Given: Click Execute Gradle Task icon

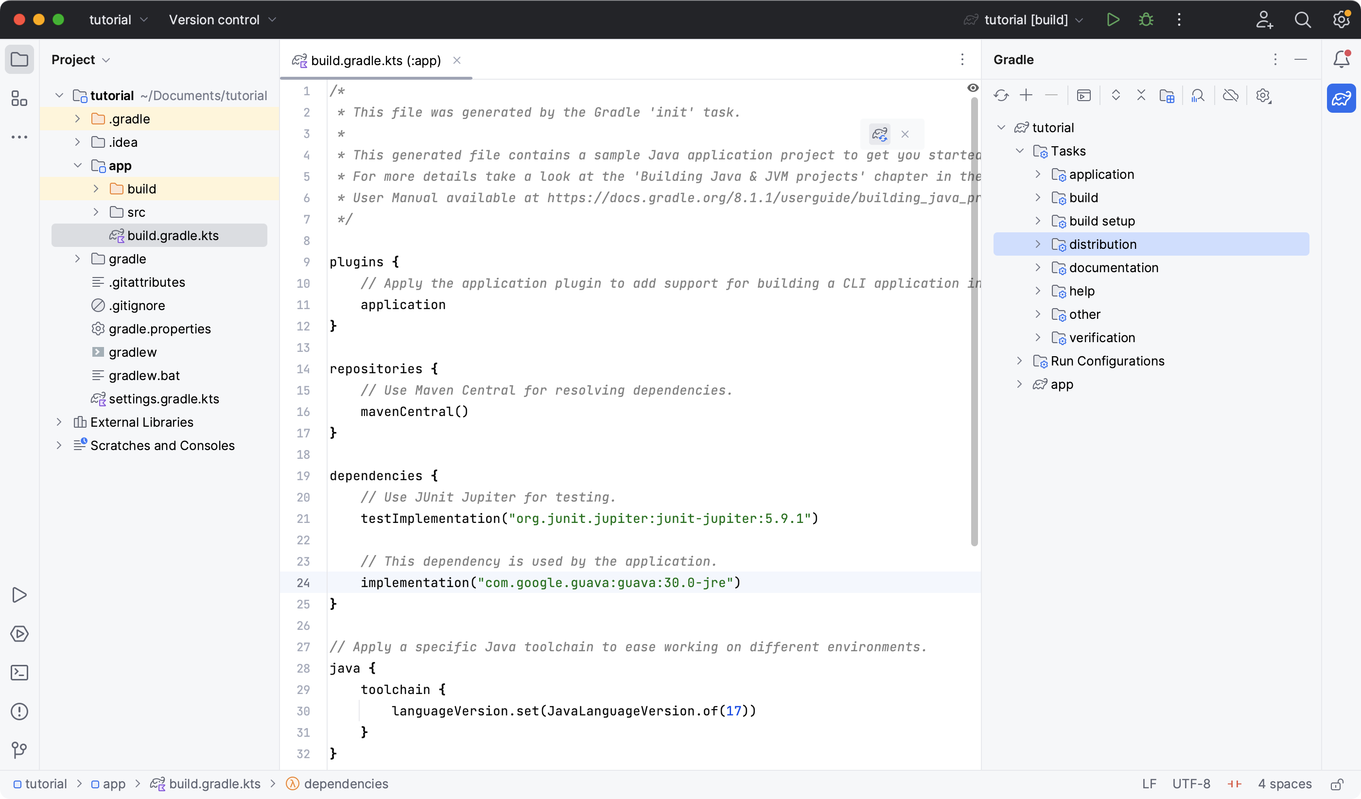Looking at the screenshot, I should pyautogui.click(x=1083, y=96).
